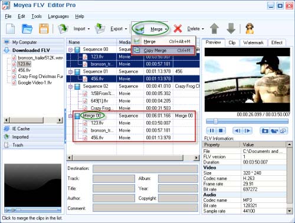The width and height of the screenshot is (295, 223).
Task: Click the Merge toolbar icon
Action: pyautogui.click(x=140, y=29)
